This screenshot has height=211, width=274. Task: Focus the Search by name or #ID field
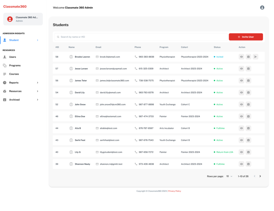click(x=141, y=37)
